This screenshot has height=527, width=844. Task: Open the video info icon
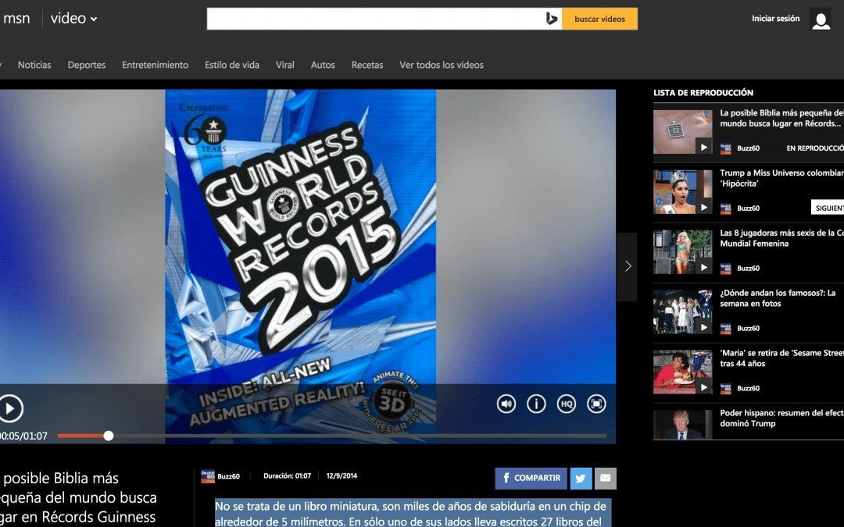[x=536, y=404]
